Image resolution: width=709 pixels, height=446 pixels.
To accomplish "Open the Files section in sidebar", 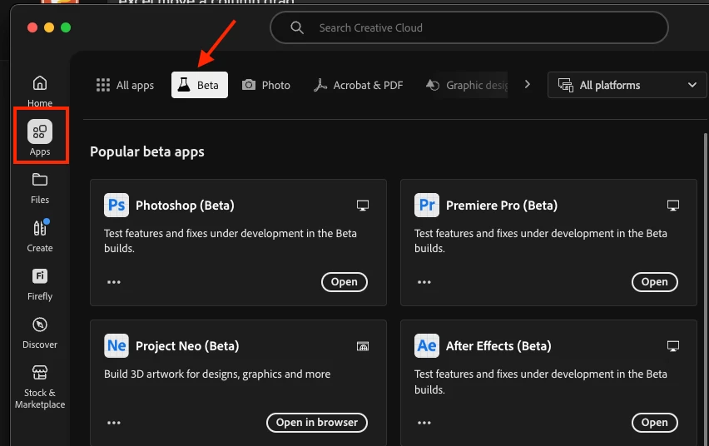I will click(x=40, y=188).
